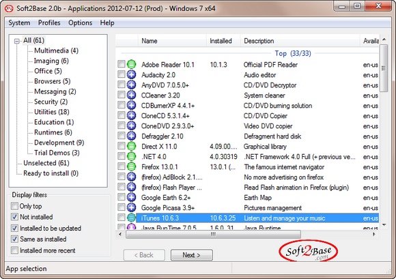This screenshot has width=396, height=279.
Task: Click the green icon beside Firefox 13.0.1
Action: coord(131,166)
